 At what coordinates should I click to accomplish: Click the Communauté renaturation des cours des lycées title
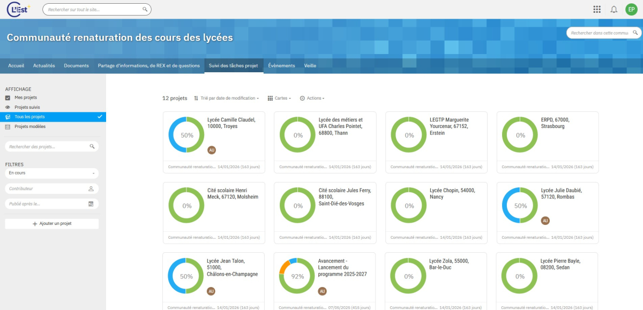[120, 37]
